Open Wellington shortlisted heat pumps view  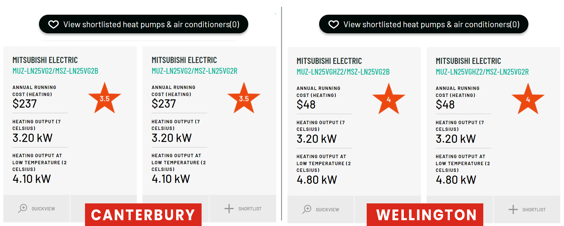[431, 24]
